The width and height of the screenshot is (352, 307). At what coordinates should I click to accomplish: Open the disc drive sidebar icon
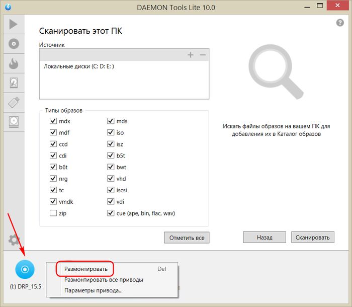14,122
